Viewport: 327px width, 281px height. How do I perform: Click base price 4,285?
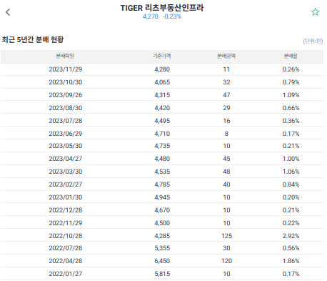point(162,236)
